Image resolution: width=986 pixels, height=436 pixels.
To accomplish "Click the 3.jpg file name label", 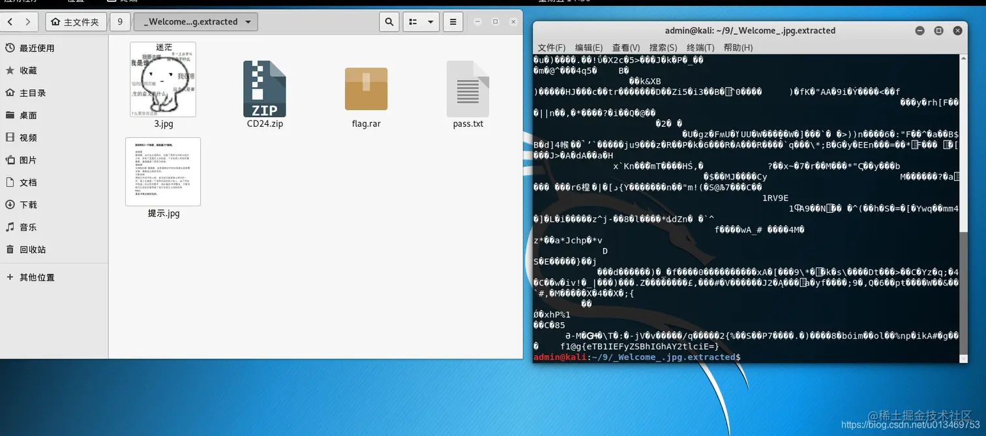I will (x=164, y=124).
